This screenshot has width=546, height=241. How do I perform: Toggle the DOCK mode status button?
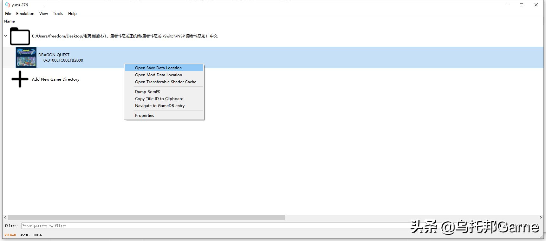coord(38,235)
